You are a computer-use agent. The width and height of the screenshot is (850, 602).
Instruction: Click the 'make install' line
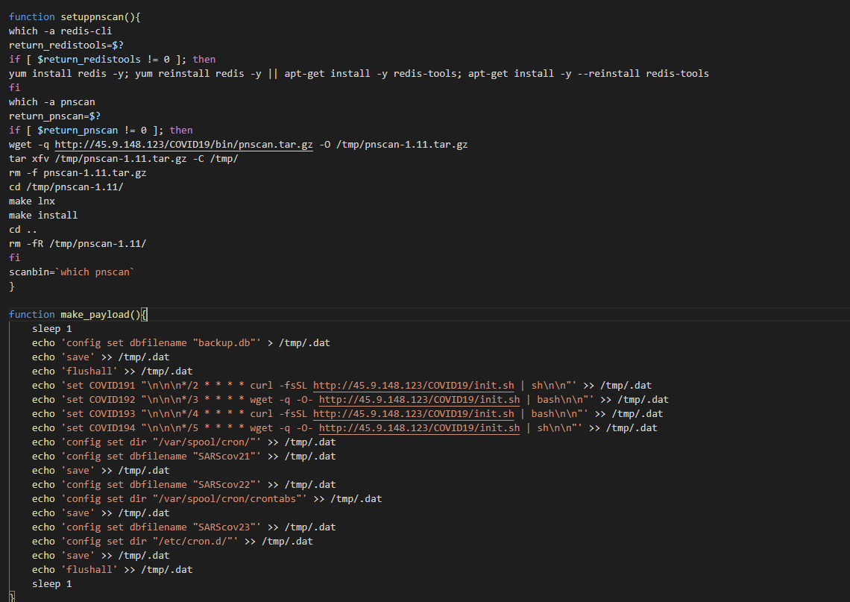pos(43,215)
